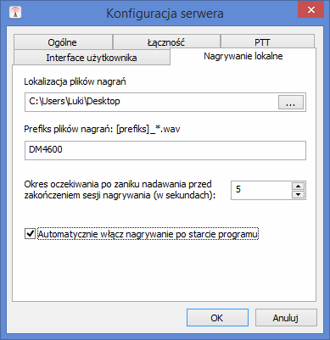The image size is (330, 340).
Task: Click the Konfiguracja serwera title bar text
Action: pyautogui.click(x=165, y=14)
